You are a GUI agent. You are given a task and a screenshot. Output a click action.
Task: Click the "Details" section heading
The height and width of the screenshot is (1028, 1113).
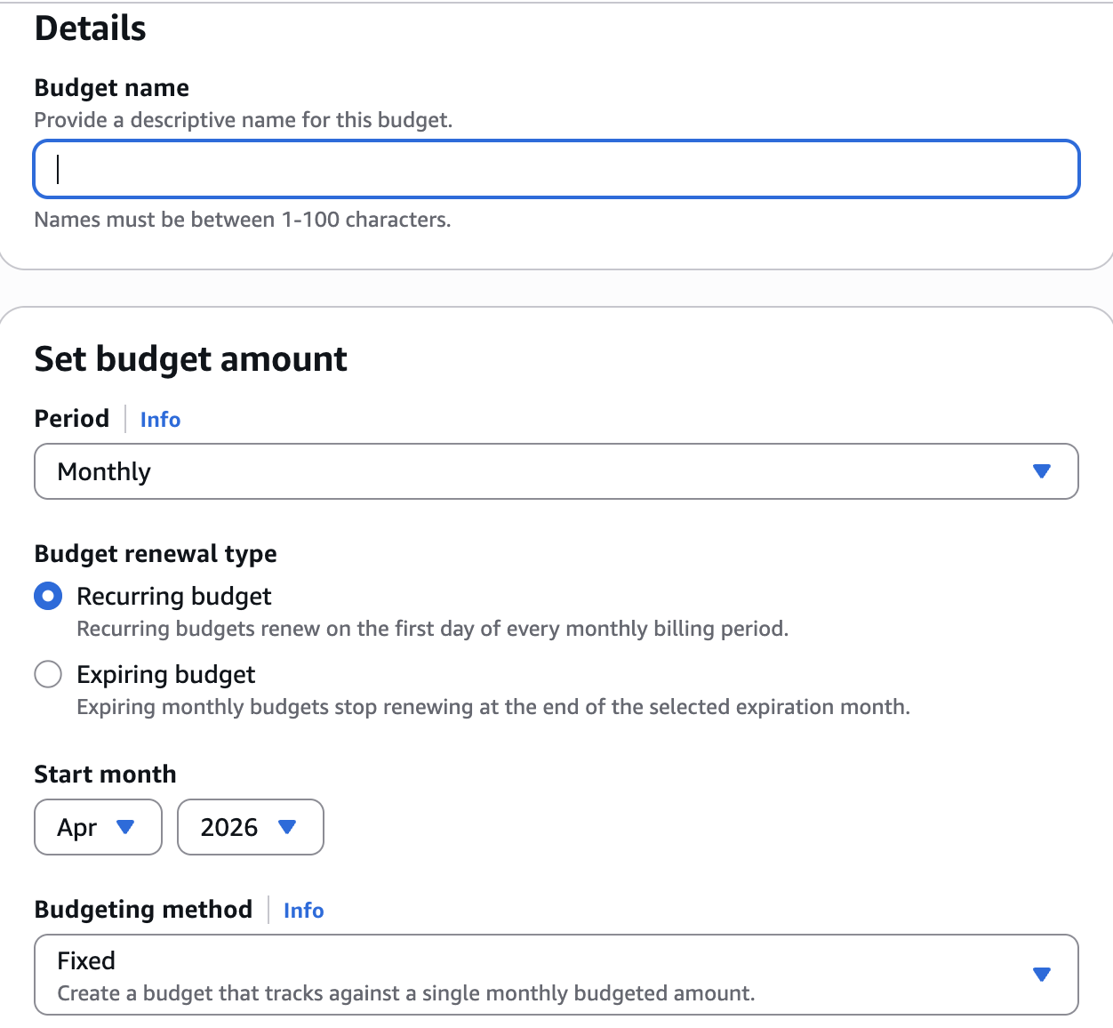91,28
